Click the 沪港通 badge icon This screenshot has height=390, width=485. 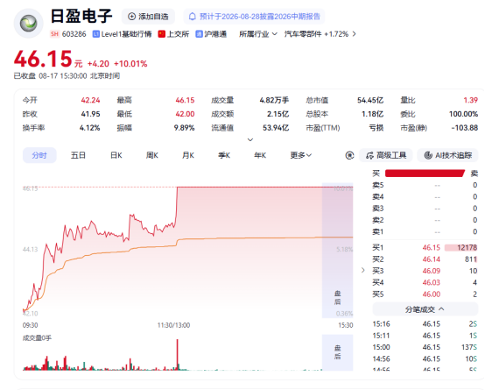(199, 34)
